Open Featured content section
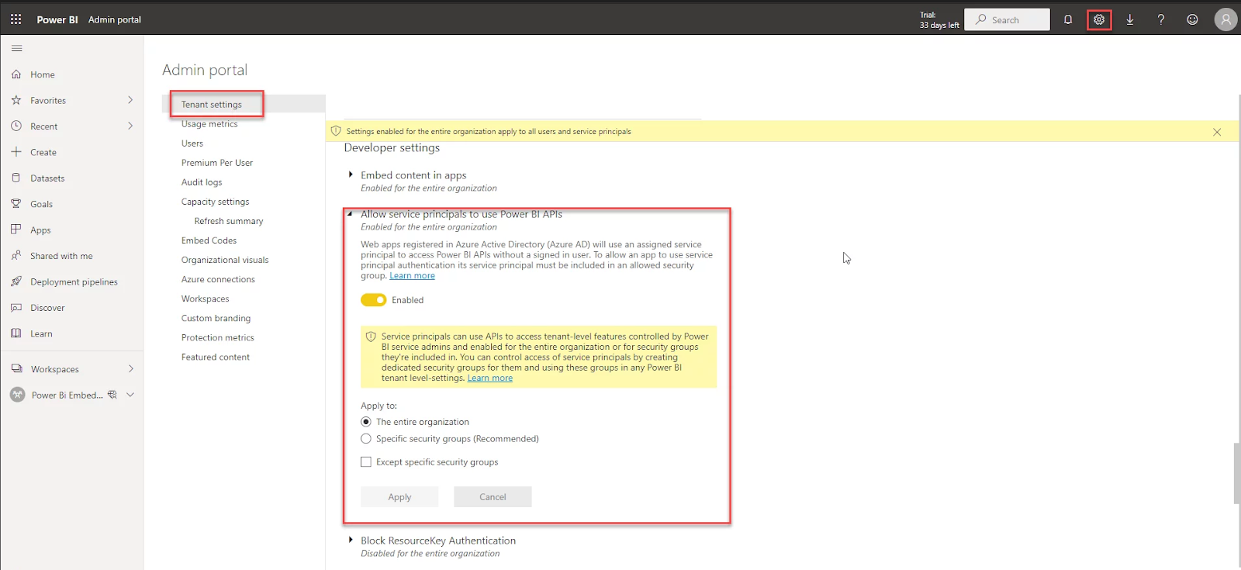This screenshot has height=570, width=1241. [216, 357]
